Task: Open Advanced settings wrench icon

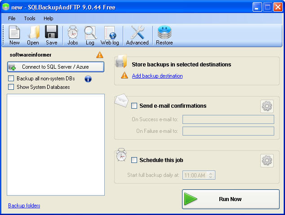Action: pyautogui.click(x=138, y=35)
